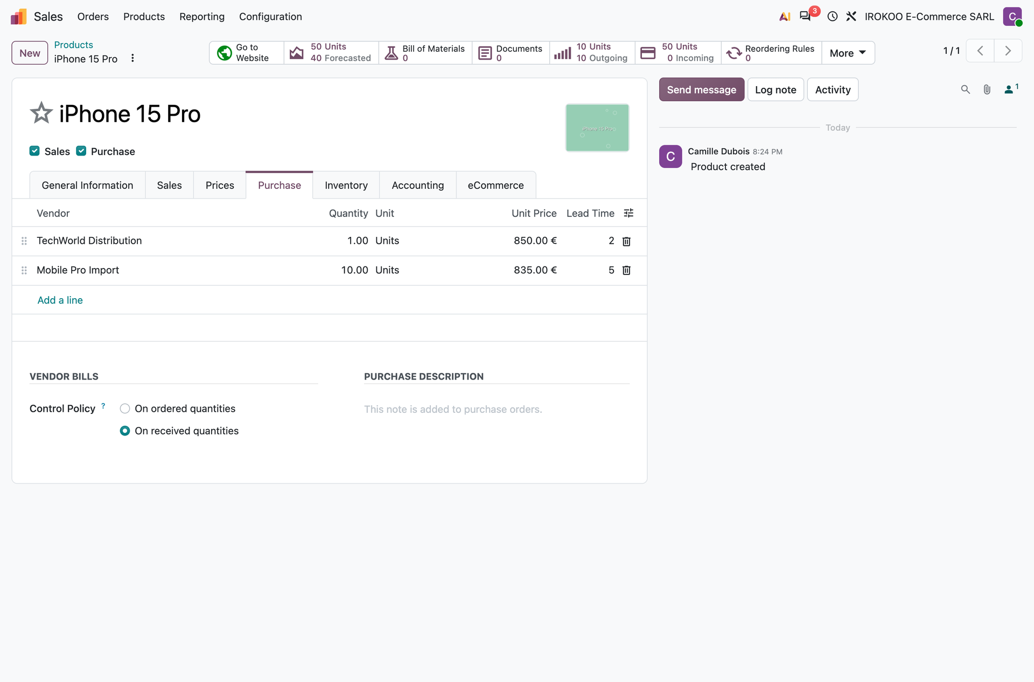The image size is (1034, 682).
Task: Open the AI assistant icon in top bar
Action: [785, 17]
